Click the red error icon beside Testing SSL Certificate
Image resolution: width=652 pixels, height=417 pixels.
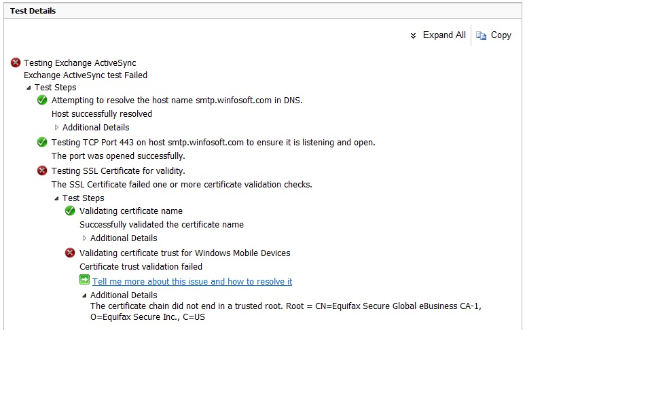(42, 171)
